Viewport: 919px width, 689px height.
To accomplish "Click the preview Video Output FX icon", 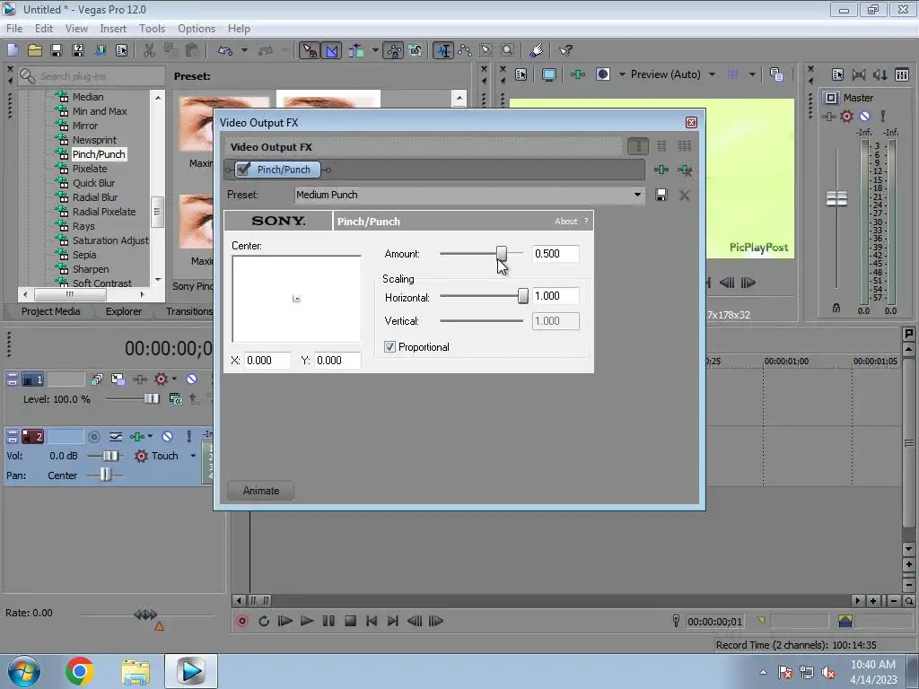I will tap(577, 74).
